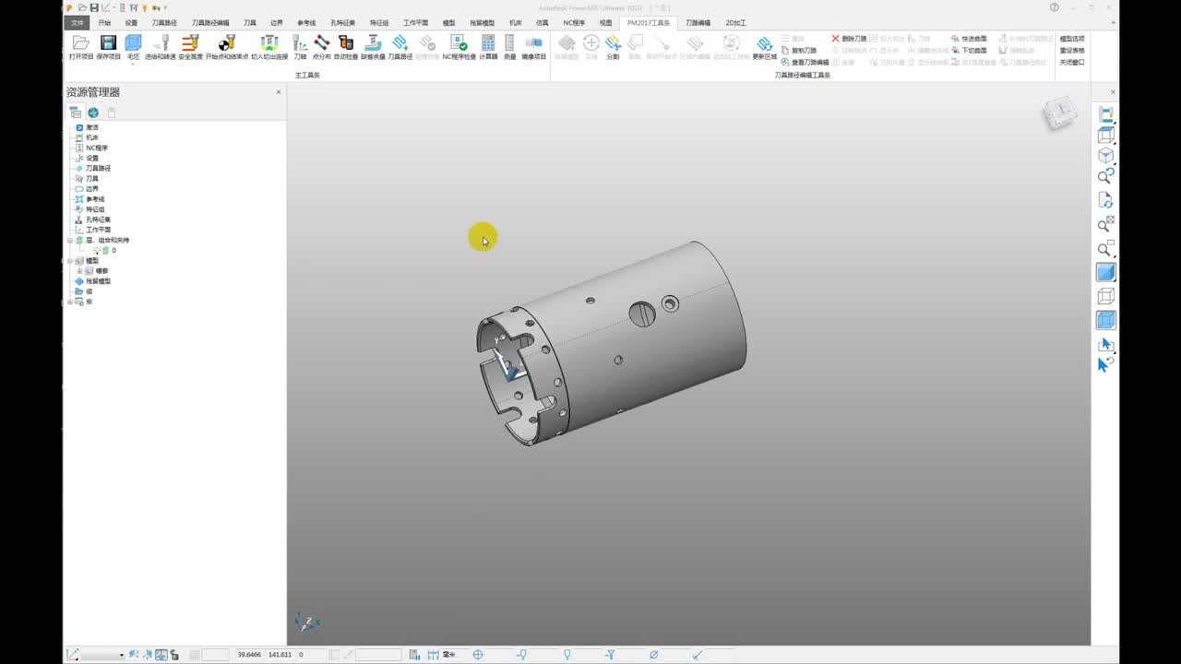This screenshot has width=1181, height=664.
Task: Switch to the 边界 ribbon tab
Action: click(277, 22)
